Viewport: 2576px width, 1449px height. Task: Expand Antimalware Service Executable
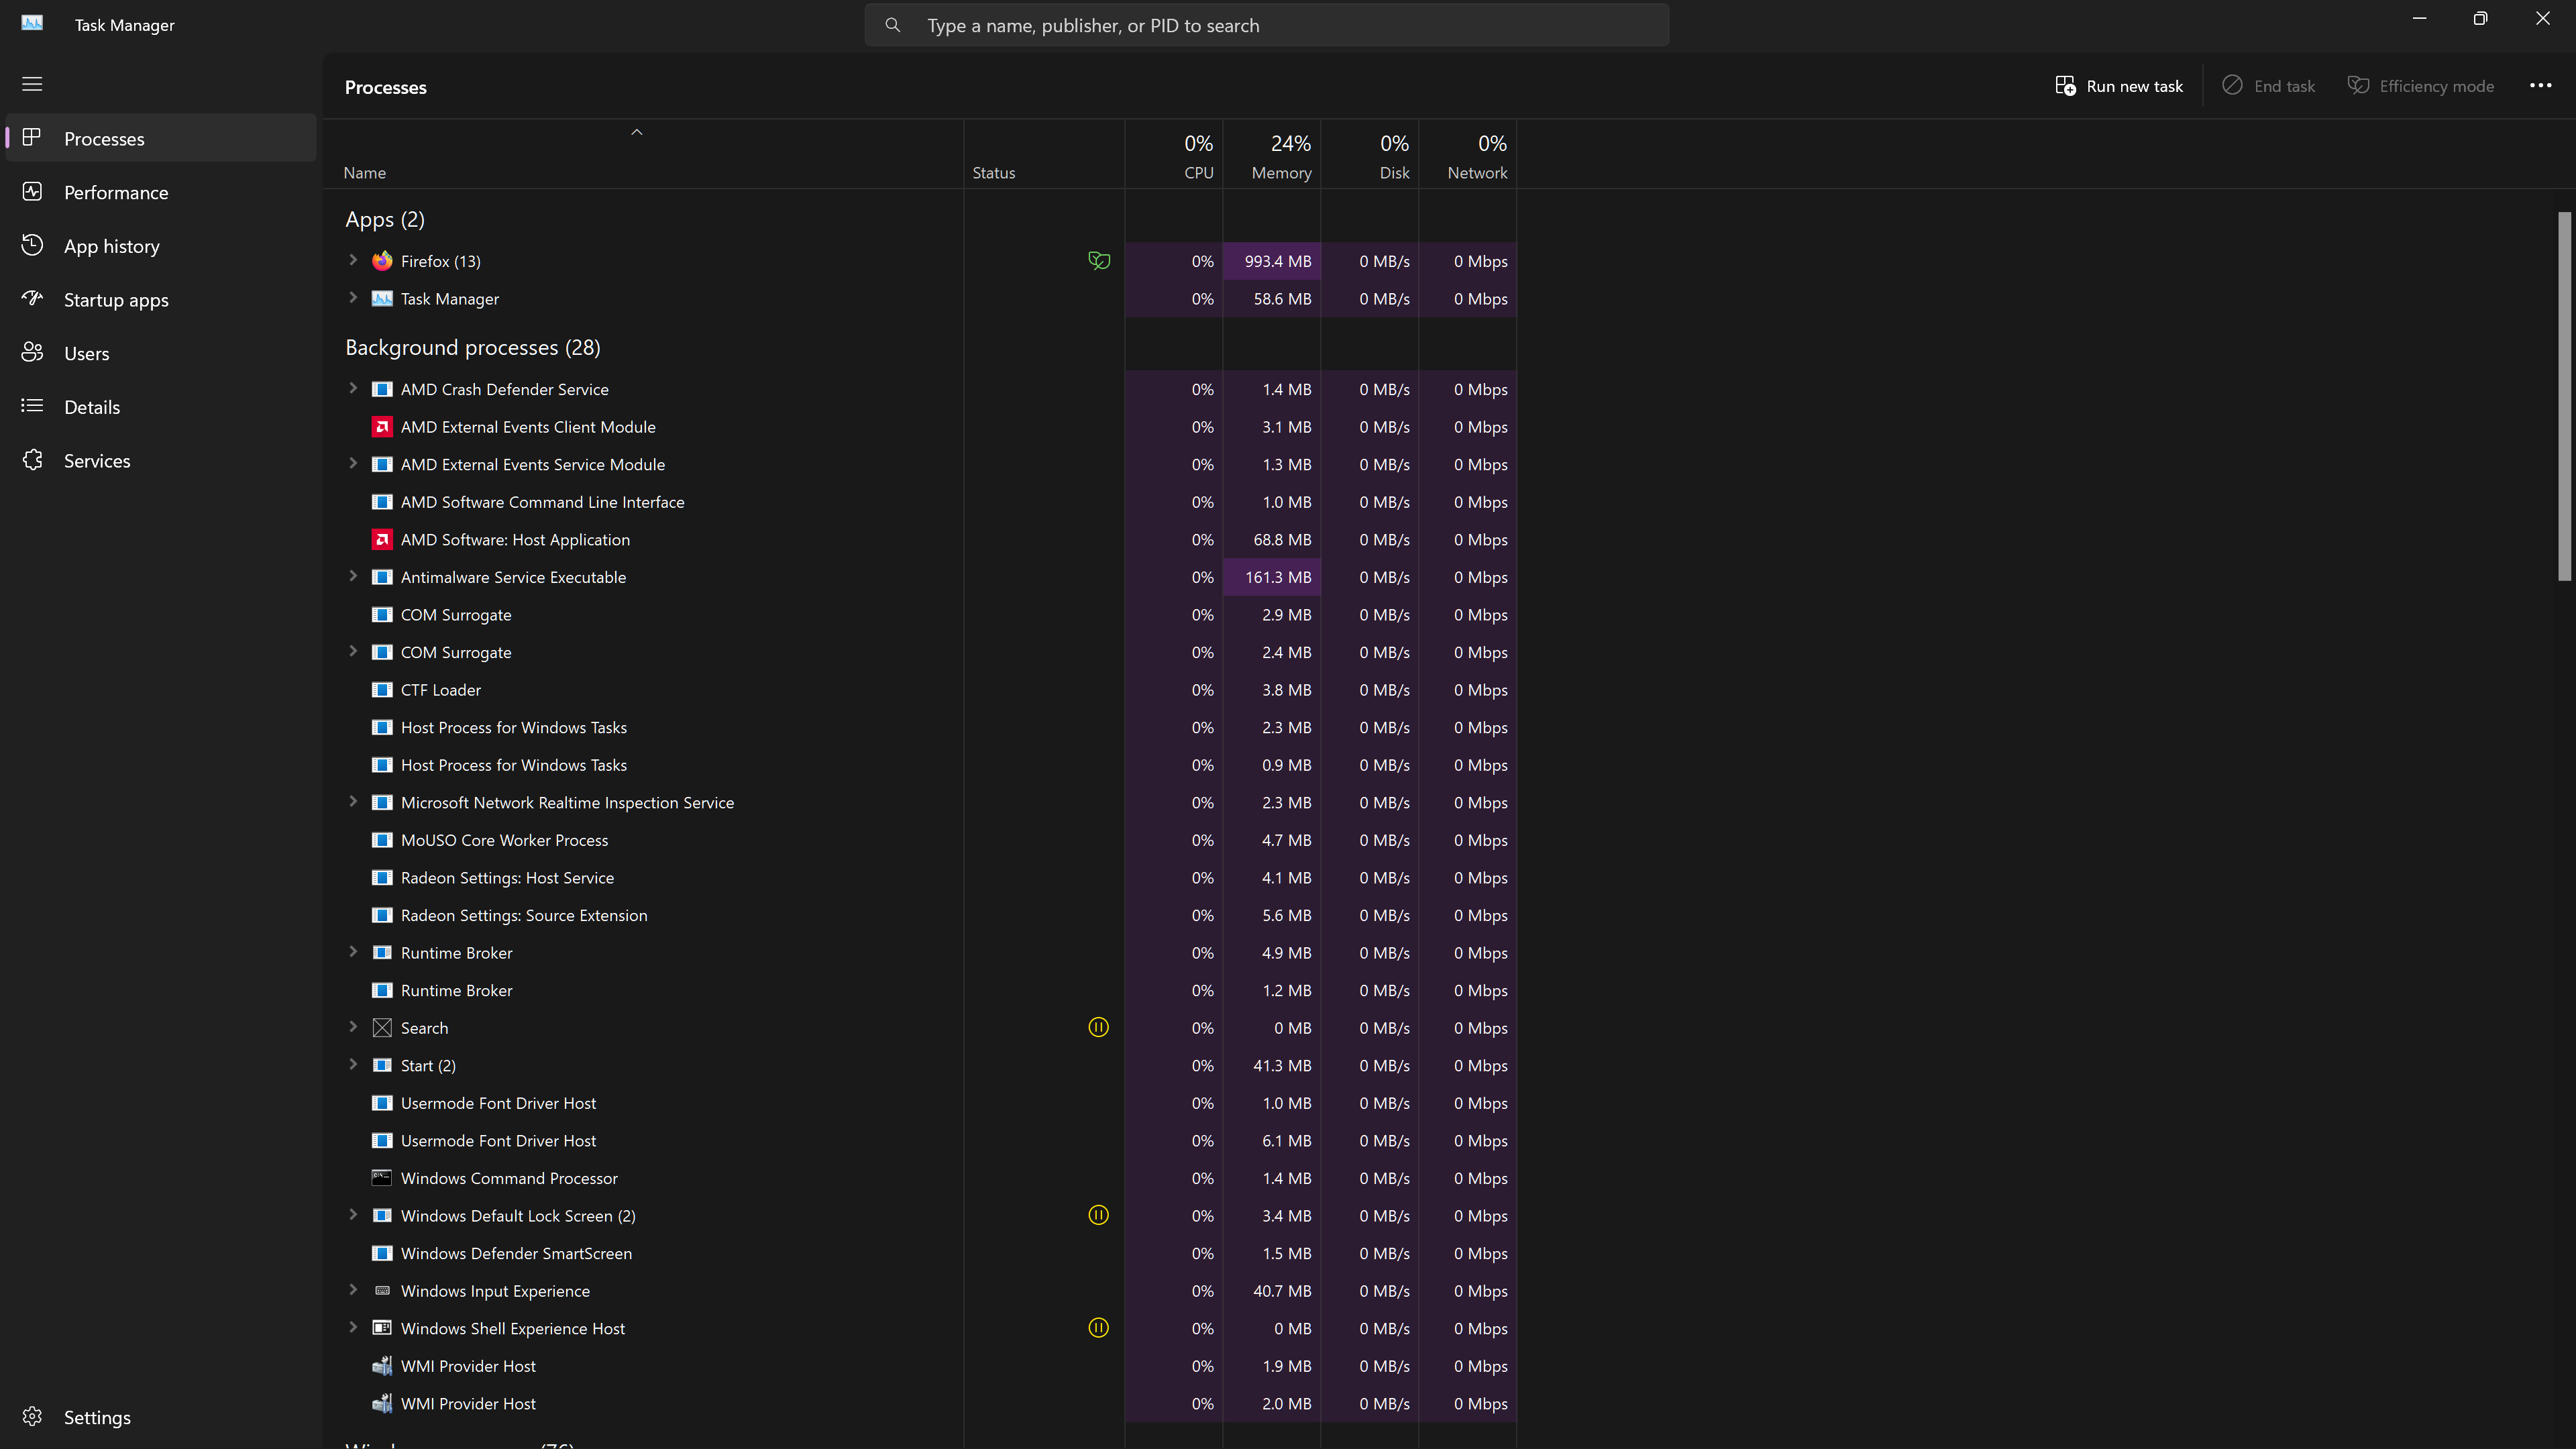(353, 576)
